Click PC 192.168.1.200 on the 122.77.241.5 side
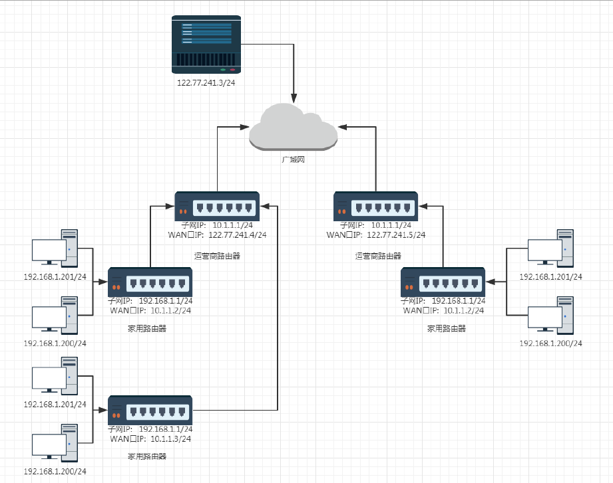 click(550, 315)
